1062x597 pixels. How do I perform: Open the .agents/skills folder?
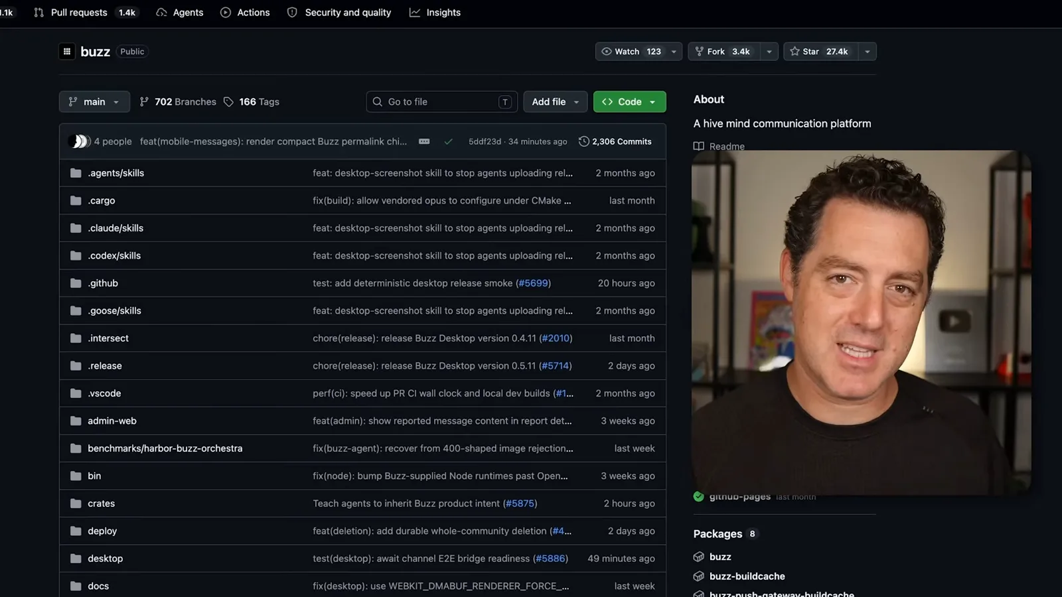116,173
